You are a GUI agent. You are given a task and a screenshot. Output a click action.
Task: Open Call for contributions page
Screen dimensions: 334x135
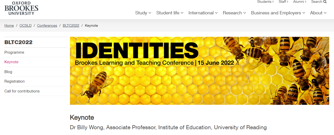22,91
